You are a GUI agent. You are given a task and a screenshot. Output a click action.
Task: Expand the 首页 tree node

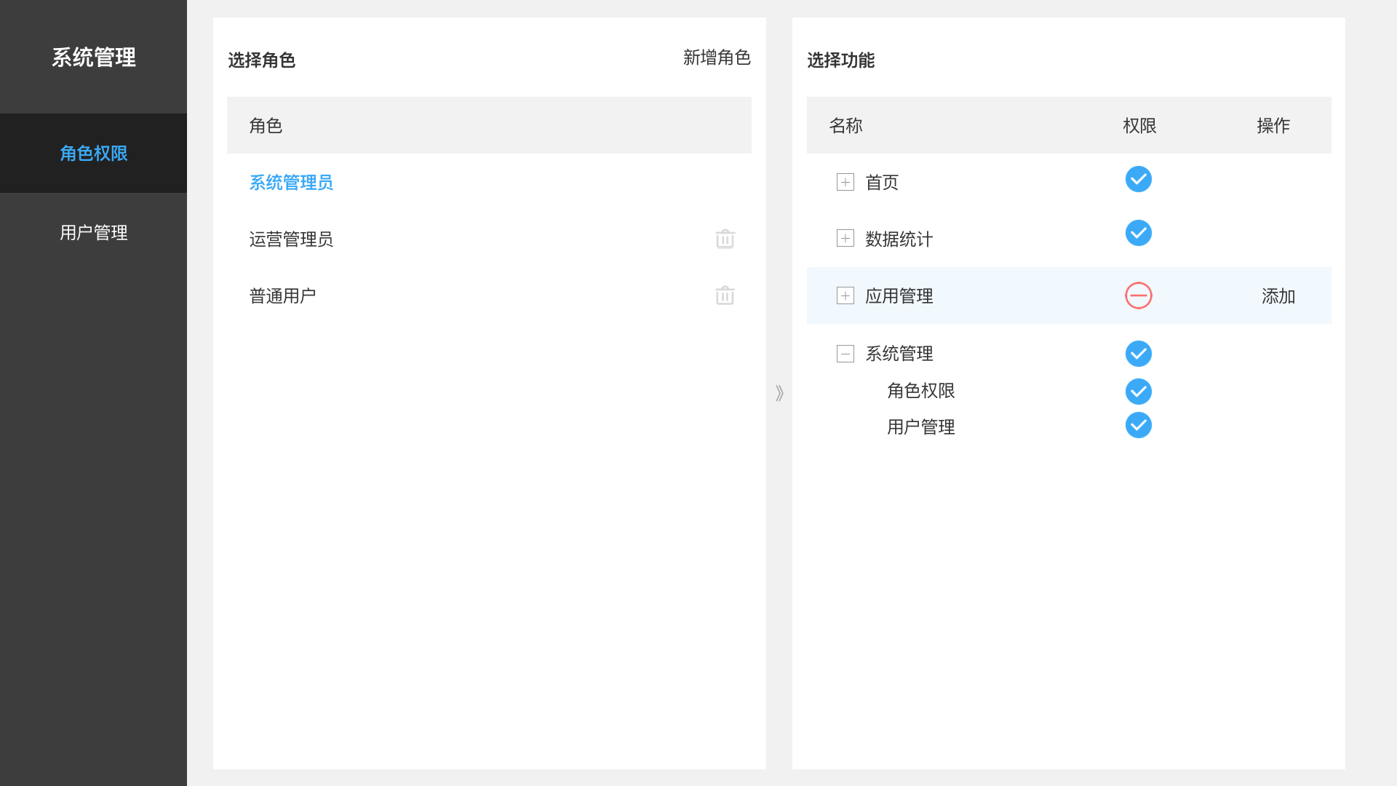tap(845, 182)
